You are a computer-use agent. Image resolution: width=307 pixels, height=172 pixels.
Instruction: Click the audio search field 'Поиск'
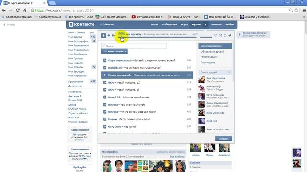[x=134, y=46]
